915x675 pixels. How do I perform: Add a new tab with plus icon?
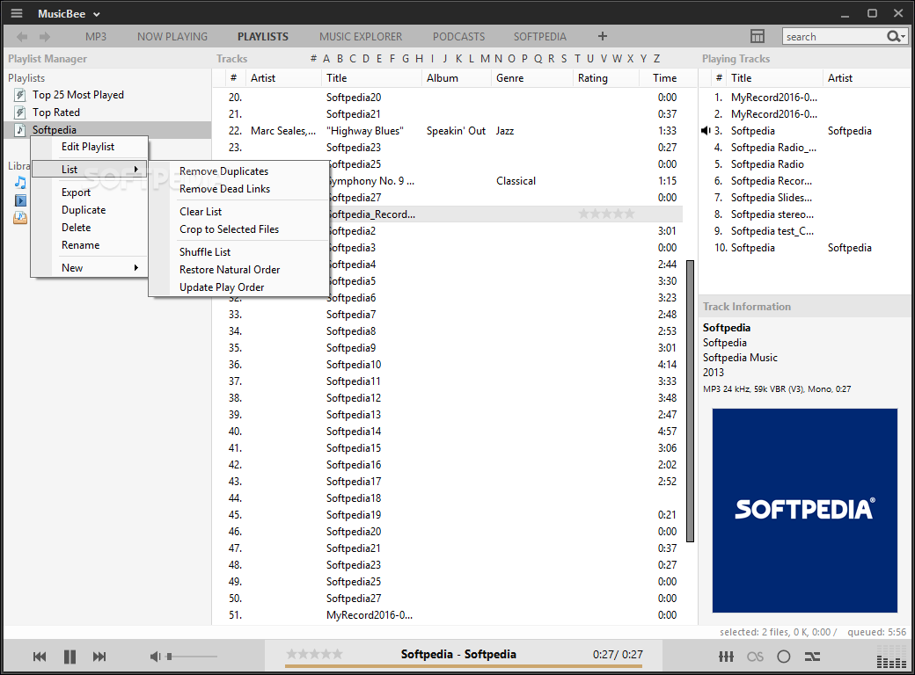tap(602, 36)
